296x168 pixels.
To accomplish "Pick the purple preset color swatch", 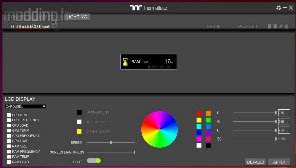I will [208, 133].
